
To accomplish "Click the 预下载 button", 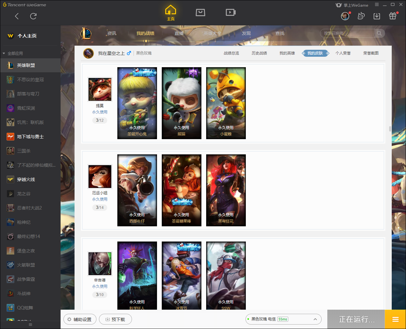I will pos(115,319).
